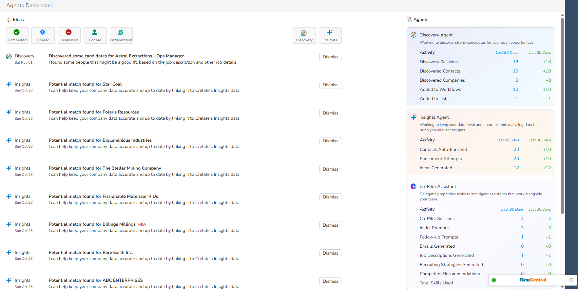Click the Discovered Companies 90-day value 8
This screenshot has width=578, height=289.
click(x=517, y=80)
